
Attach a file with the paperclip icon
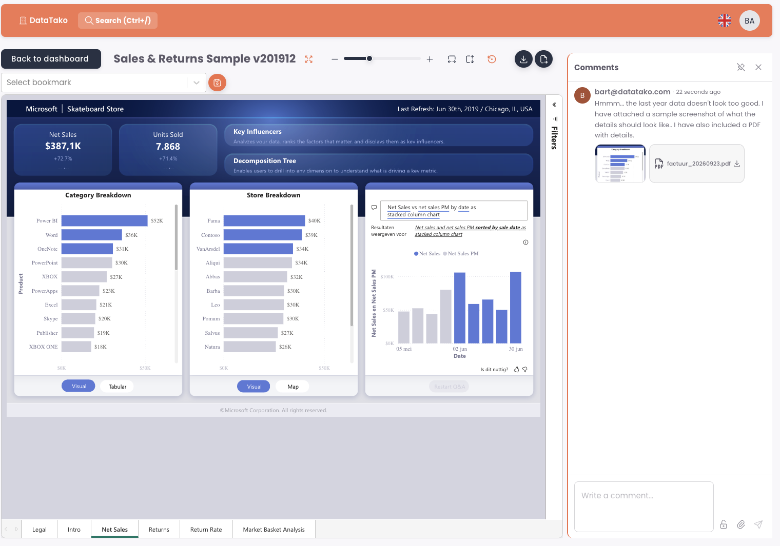pyautogui.click(x=741, y=524)
